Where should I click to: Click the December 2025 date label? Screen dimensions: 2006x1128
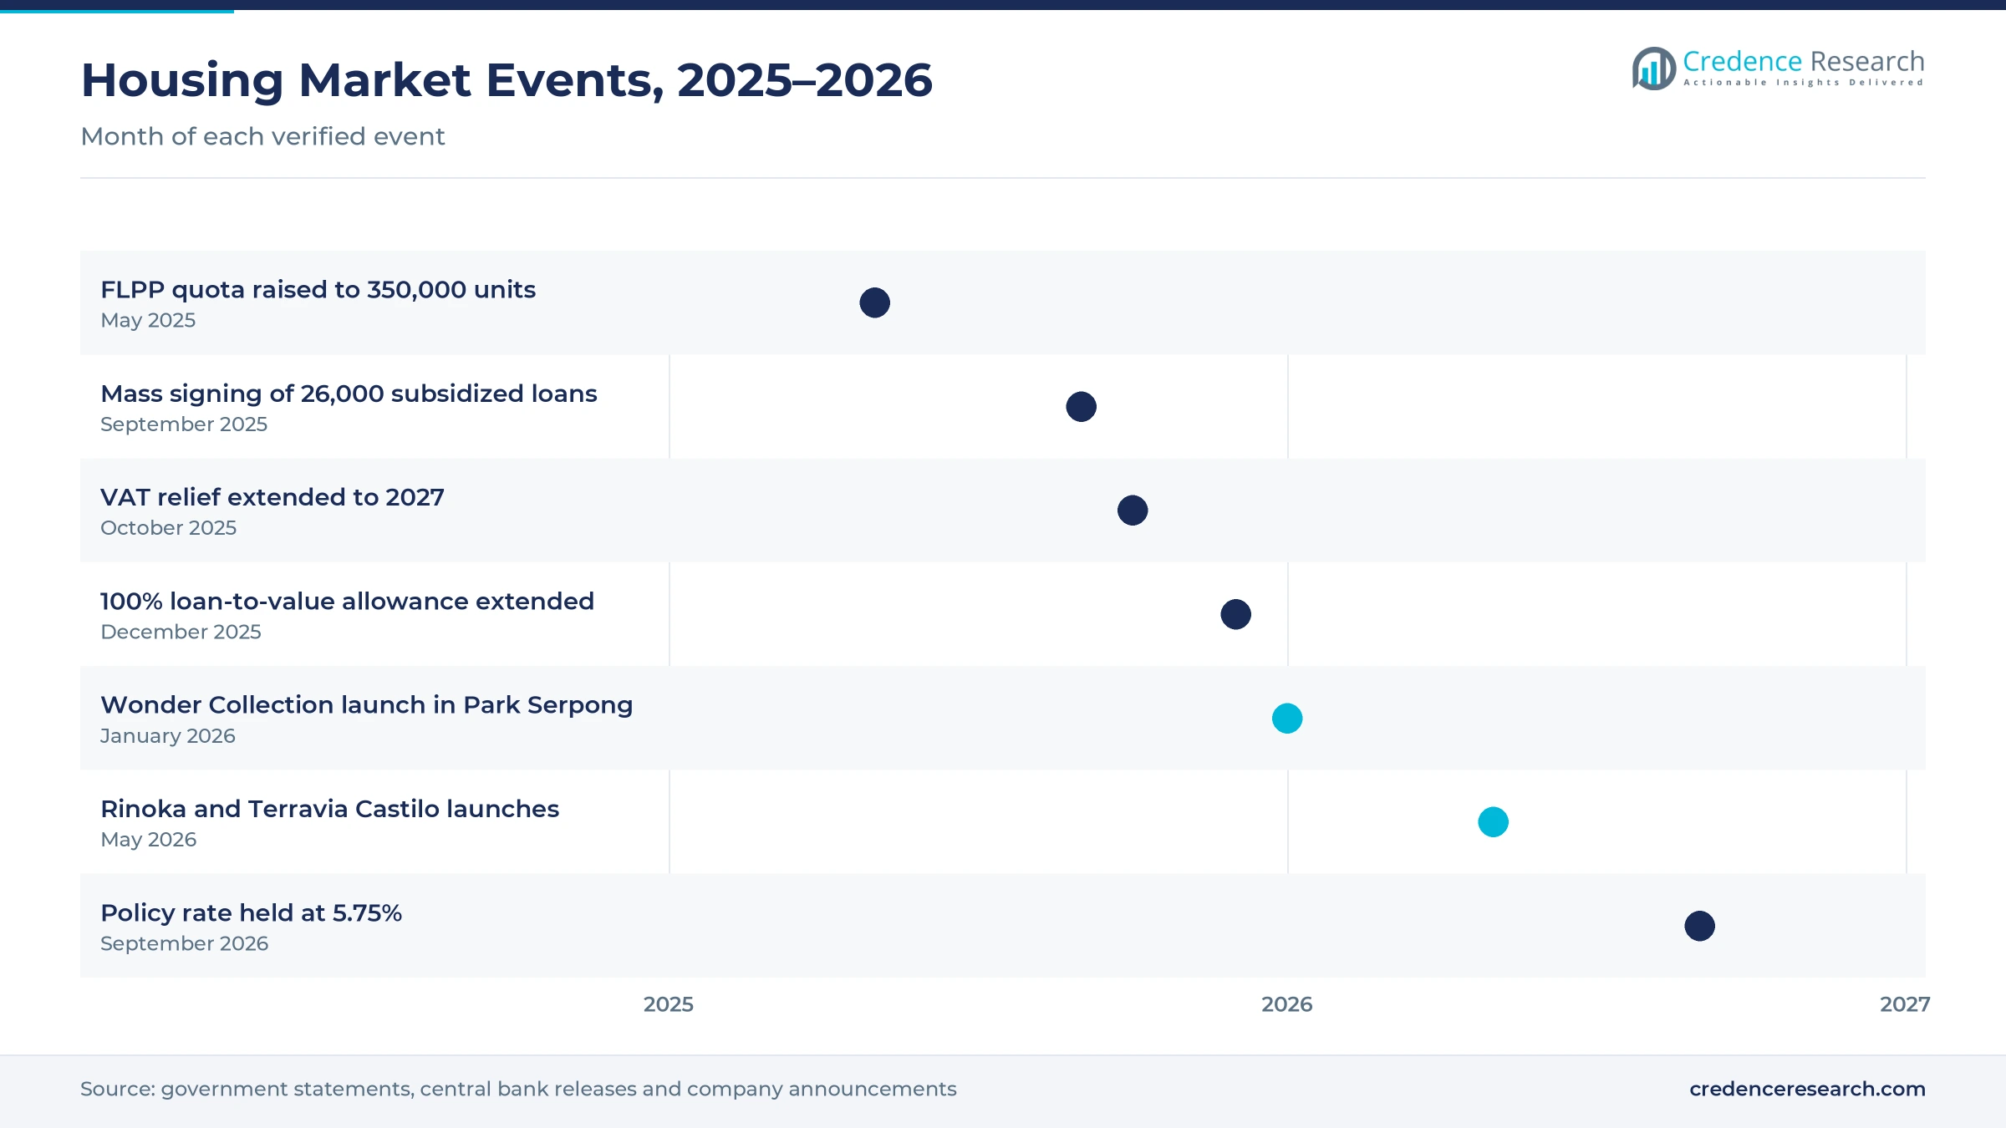pyautogui.click(x=181, y=633)
